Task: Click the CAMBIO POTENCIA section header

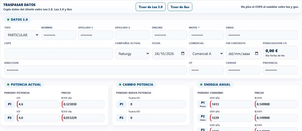Action: point(136,84)
